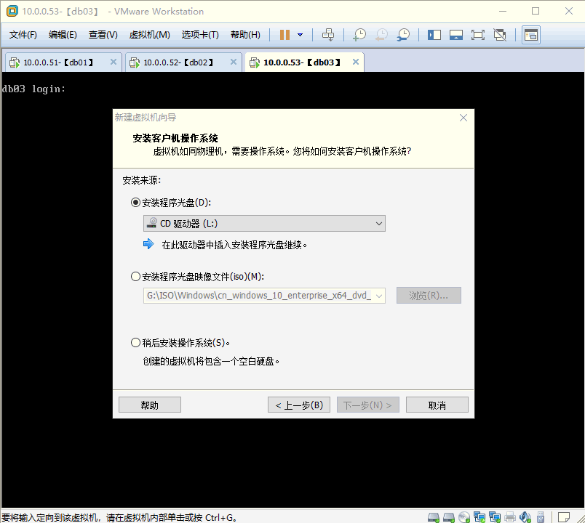Select 稍后安装操作系统(S) option
This screenshot has height=523, width=585.
135,342
